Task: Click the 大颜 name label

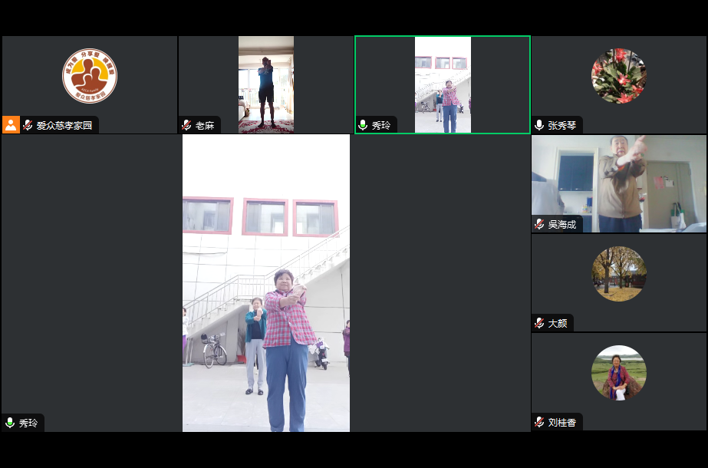Action: (558, 323)
